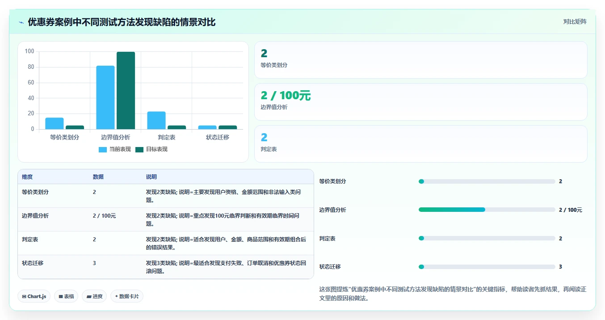The image size is (605, 320).
Task: Click the 状态迁移 blue bar in chart
Action: (x=207, y=127)
